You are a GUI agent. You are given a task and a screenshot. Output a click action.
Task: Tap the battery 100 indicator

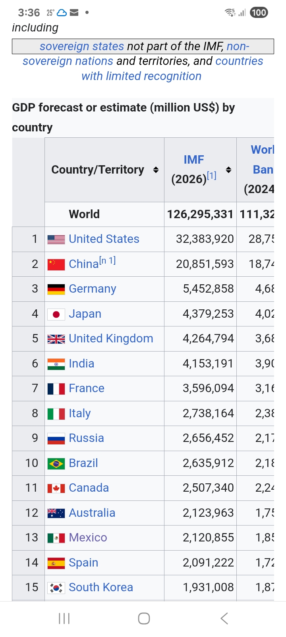coord(259,13)
